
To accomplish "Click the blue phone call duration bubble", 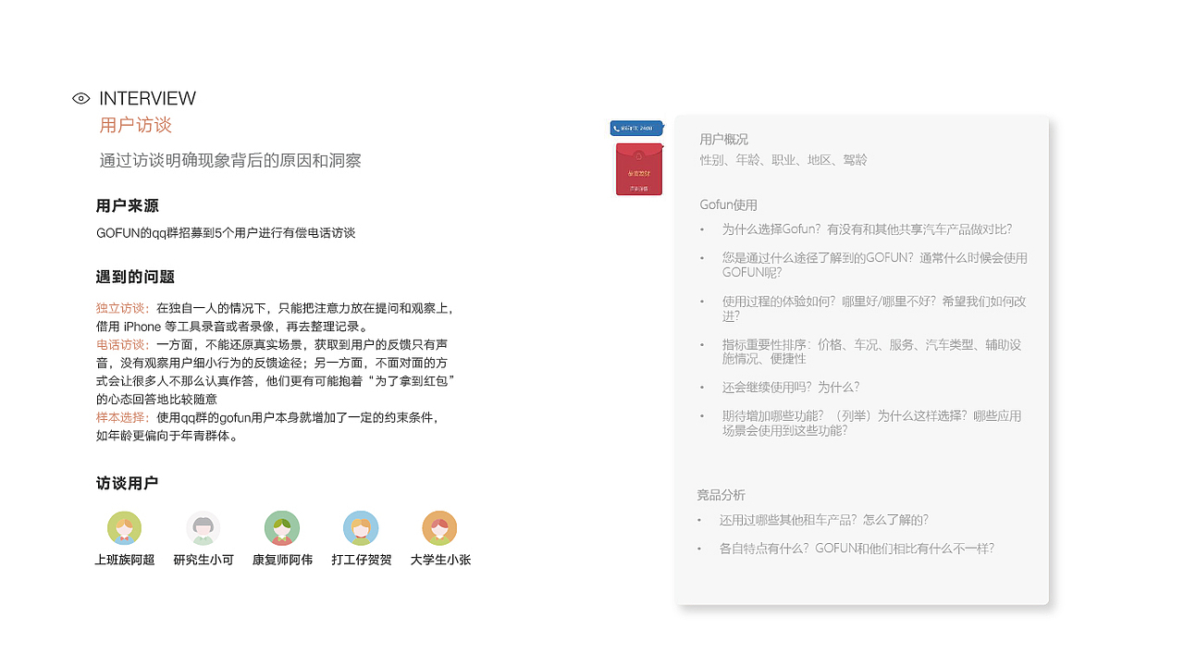I will 636,129.
